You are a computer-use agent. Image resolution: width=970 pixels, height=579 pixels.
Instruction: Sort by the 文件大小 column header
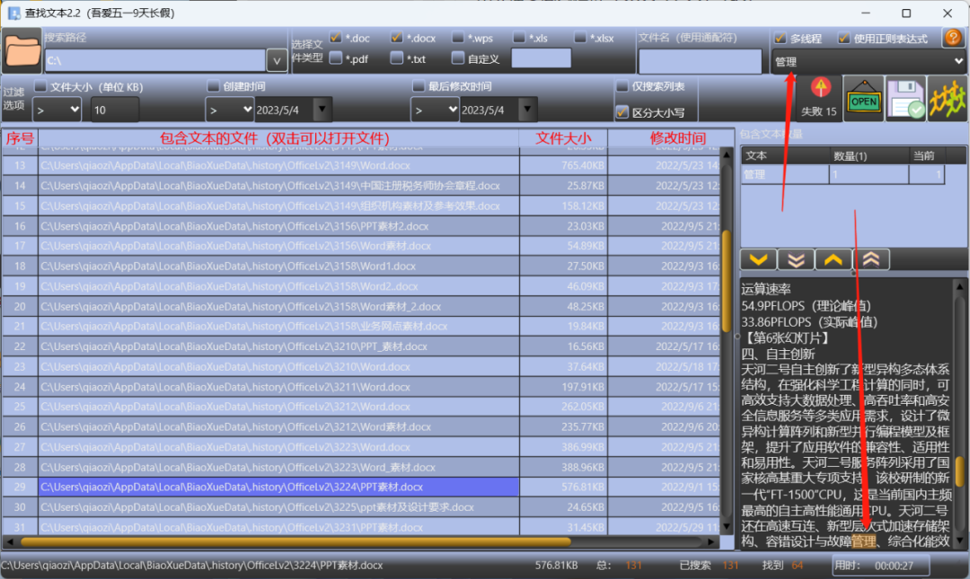[563, 138]
